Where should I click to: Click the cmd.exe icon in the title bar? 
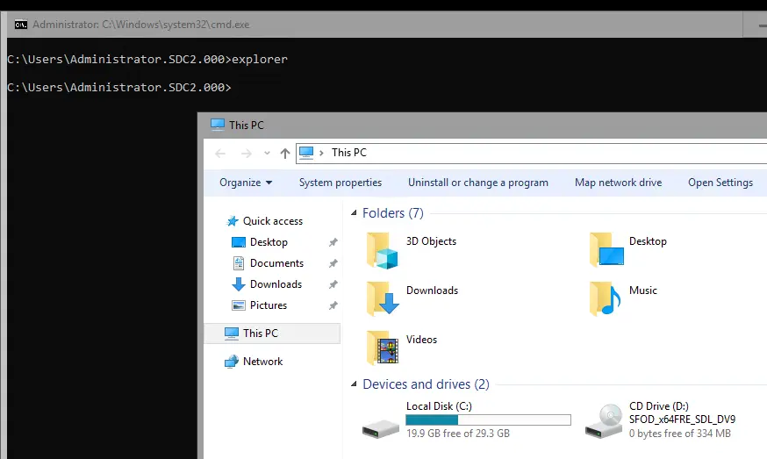tap(20, 25)
